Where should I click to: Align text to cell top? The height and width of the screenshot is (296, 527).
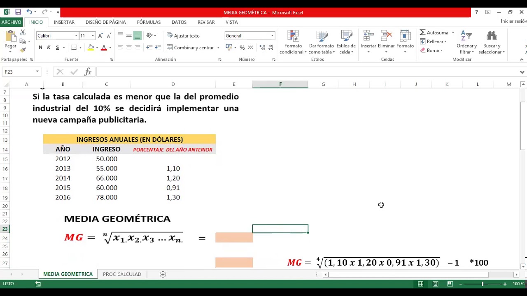pos(120,36)
